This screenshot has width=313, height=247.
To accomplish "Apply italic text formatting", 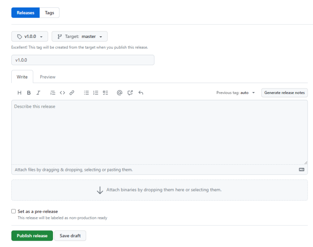I will click(x=38, y=93).
